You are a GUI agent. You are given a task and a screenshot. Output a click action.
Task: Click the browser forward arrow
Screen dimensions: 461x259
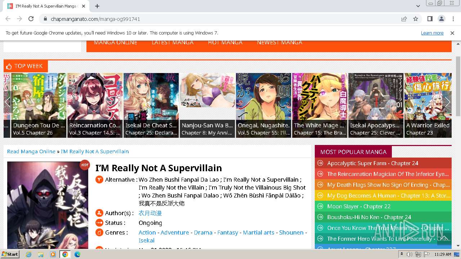pos(19,19)
